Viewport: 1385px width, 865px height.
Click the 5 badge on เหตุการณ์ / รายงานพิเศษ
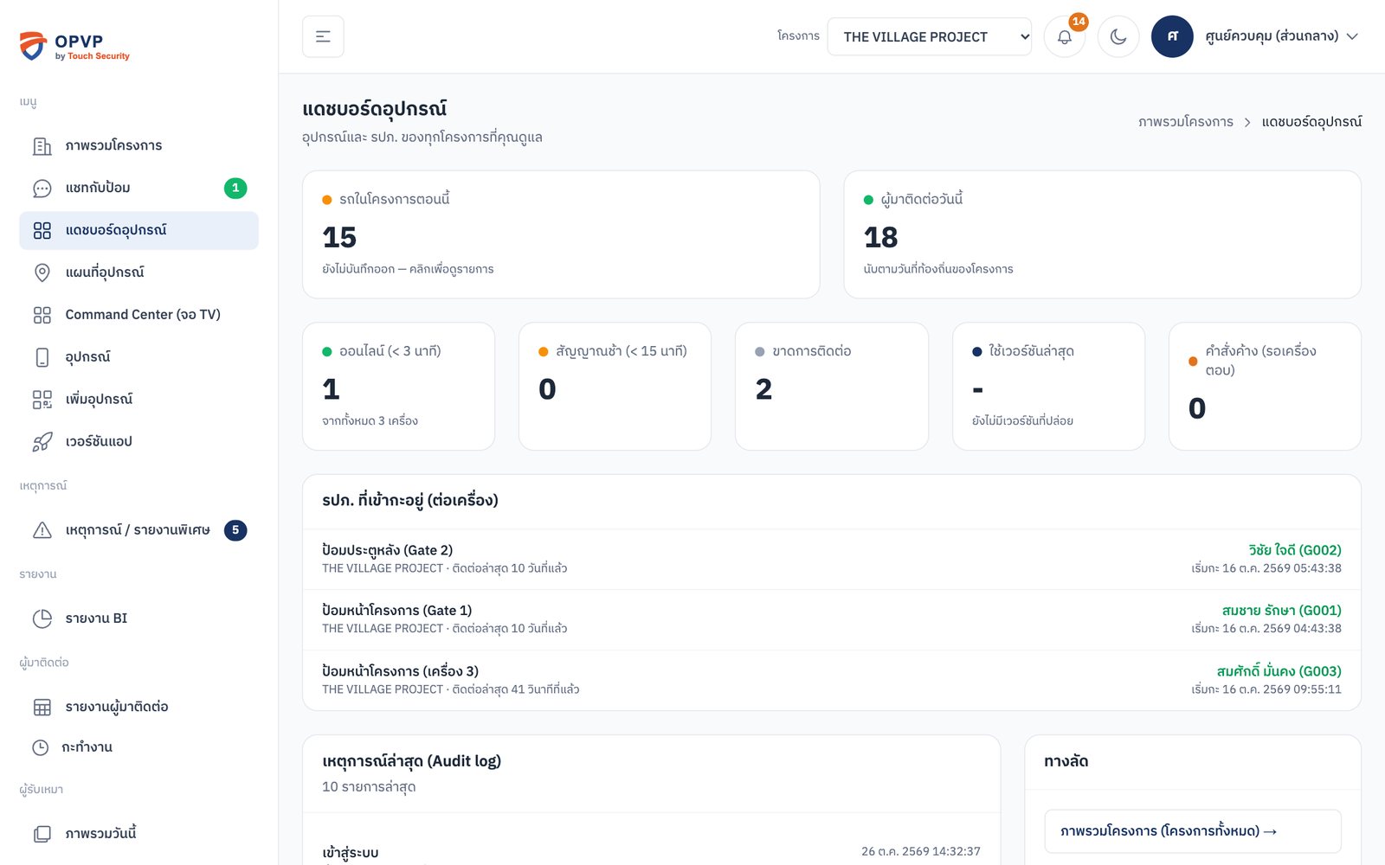click(235, 530)
